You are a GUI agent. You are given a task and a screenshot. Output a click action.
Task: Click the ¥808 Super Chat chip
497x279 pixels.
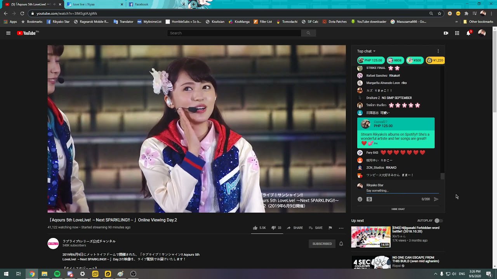click(x=395, y=60)
